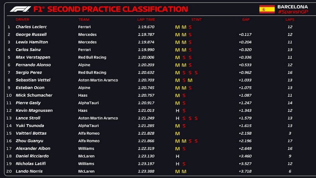Screen dimensions: 316x178
Task: Click the STINT column header
Action: click(196, 19)
